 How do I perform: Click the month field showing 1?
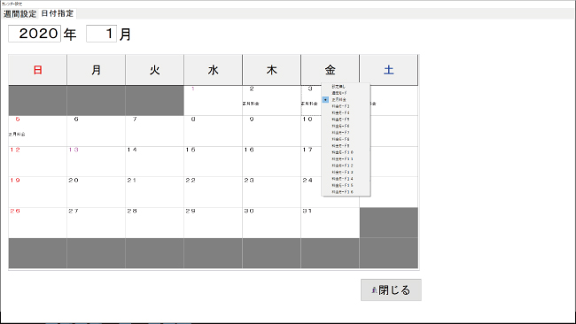101,34
